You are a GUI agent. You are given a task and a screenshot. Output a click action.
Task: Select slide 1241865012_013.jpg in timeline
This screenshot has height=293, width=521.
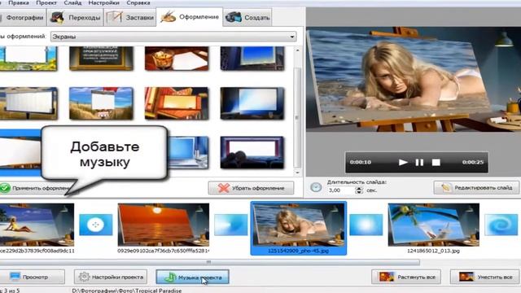tap(434, 225)
